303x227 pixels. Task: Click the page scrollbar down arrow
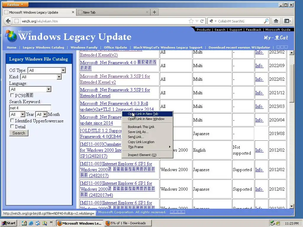291,206
